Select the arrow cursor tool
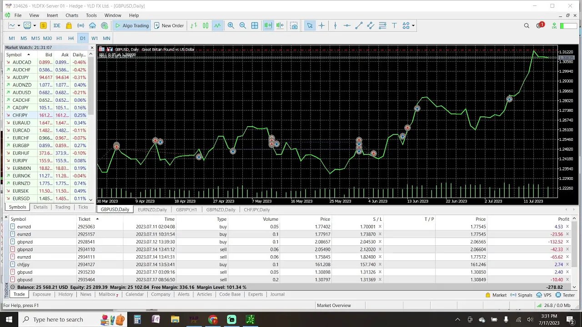This screenshot has height=327, width=582. coord(310,26)
